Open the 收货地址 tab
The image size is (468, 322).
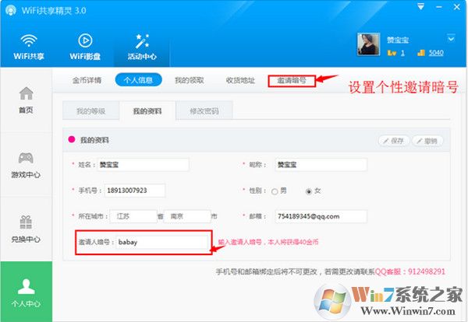pyautogui.click(x=240, y=80)
